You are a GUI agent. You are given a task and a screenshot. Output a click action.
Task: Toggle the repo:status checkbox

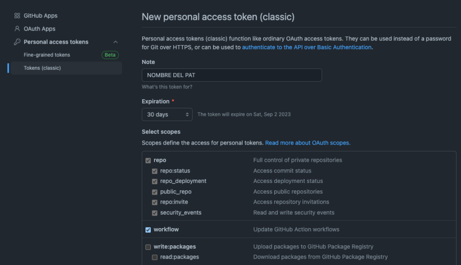[155, 171]
